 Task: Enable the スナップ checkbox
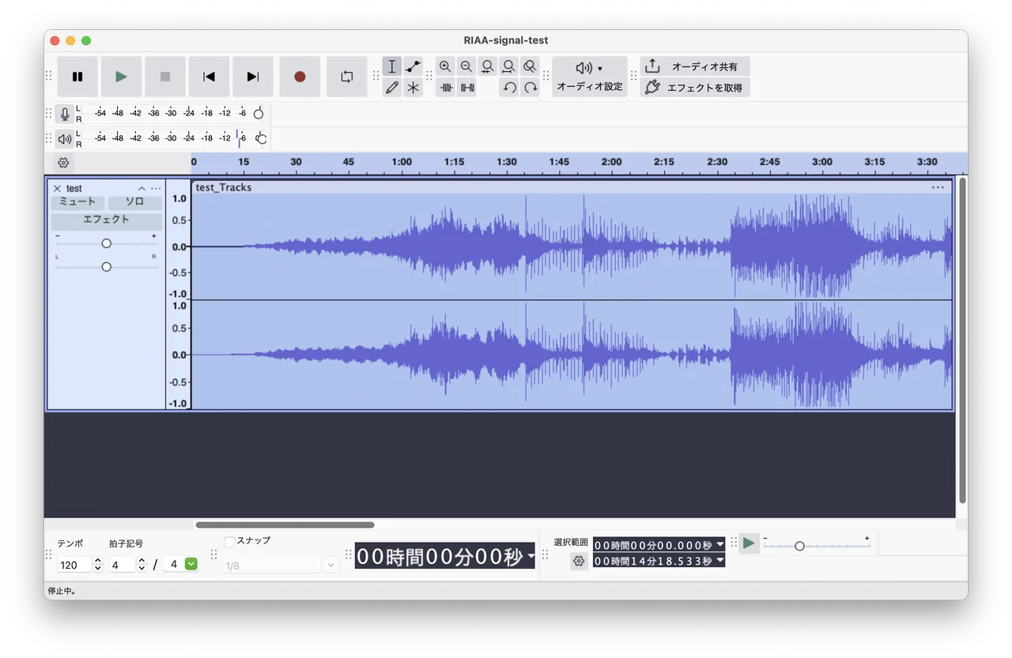(229, 541)
